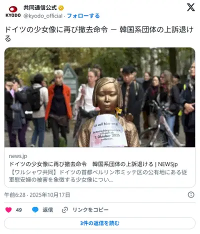Click the like count 49
200x234 pixels.
pos(19,210)
